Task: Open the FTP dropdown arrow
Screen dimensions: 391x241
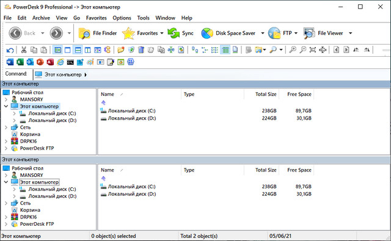Action: (x=296, y=33)
